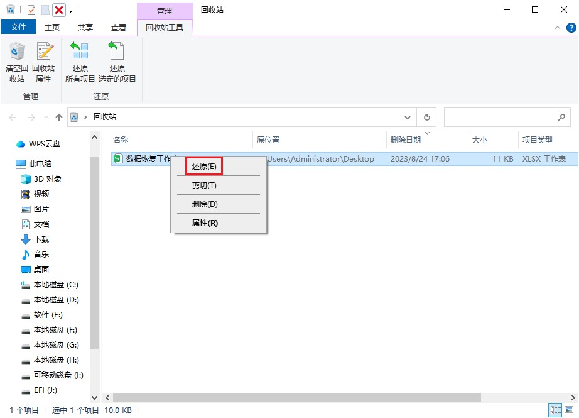Click into the search Recycle Bin field

(507, 117)
